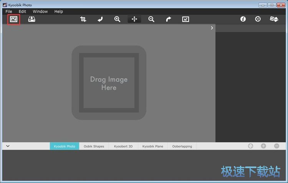Rotate the image left with curved arrow
Viewport: 288px width, 183px height.
pos(100,19)
